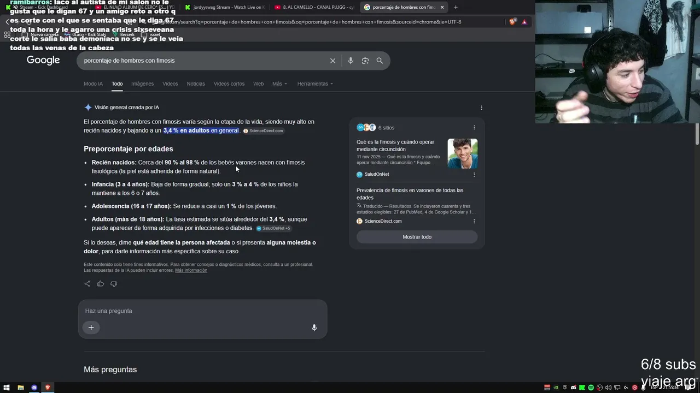The height and width of the screenshot is (393, 700).
Task: Open the 'Berserk' bookmark
Action: pyautogui.click(x=124, y=34)
